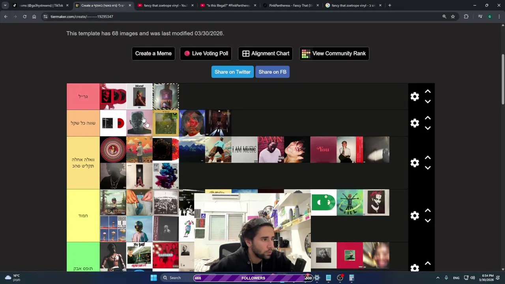Screen dimensions: 505x284
Task: Show hidden system tray icons
Action: (438, 278)
